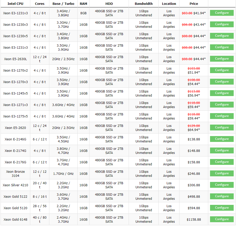Viewport: 238px width, 226px height.
Task: Configure the Xeon E3-1270v3 server
Action: pyautogui.click(x=222, y=82)
